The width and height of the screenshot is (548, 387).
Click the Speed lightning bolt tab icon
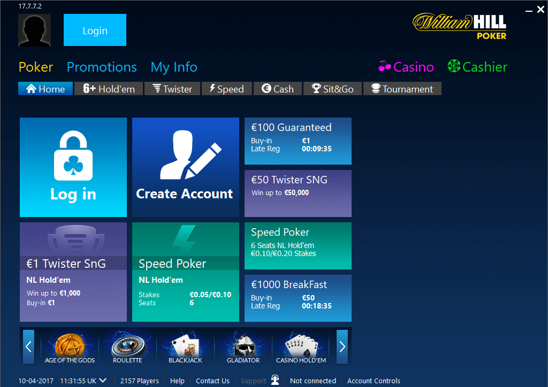(x=212, y=88)
